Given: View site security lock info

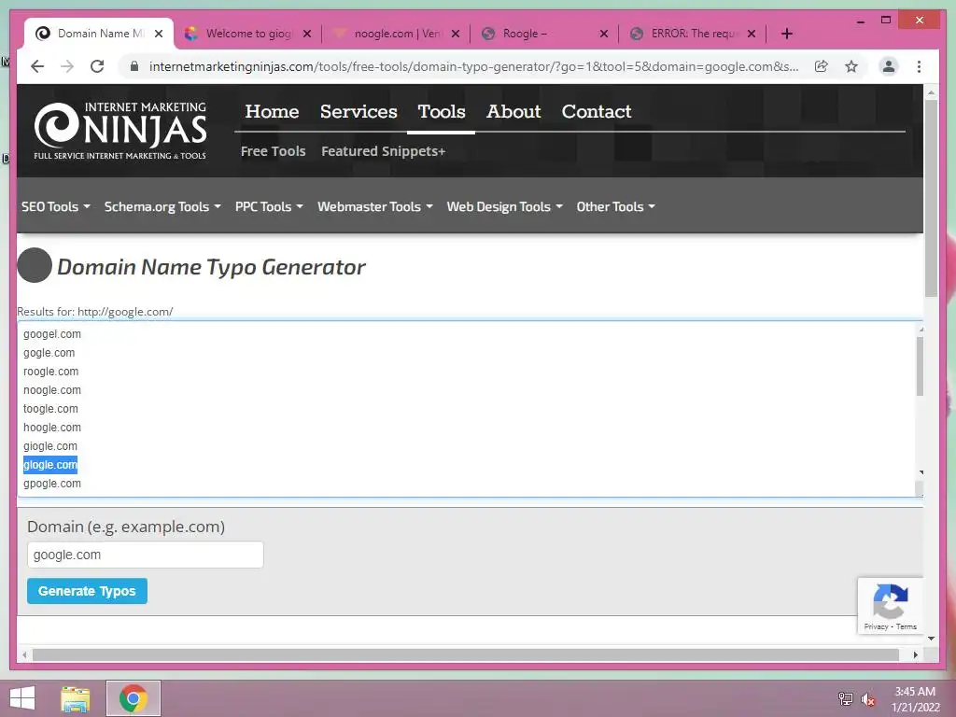Looking at the screenshot, I should pyautogui.click(x=134, y=66).
